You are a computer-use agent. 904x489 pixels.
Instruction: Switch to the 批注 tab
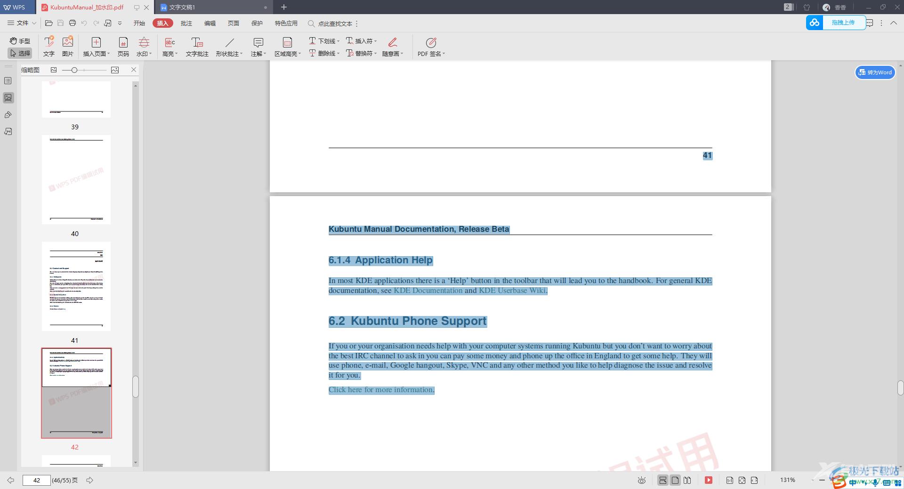(x=186, y=23)
